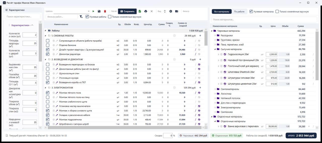Run the selected template with the green play icon

pos(93,11)
